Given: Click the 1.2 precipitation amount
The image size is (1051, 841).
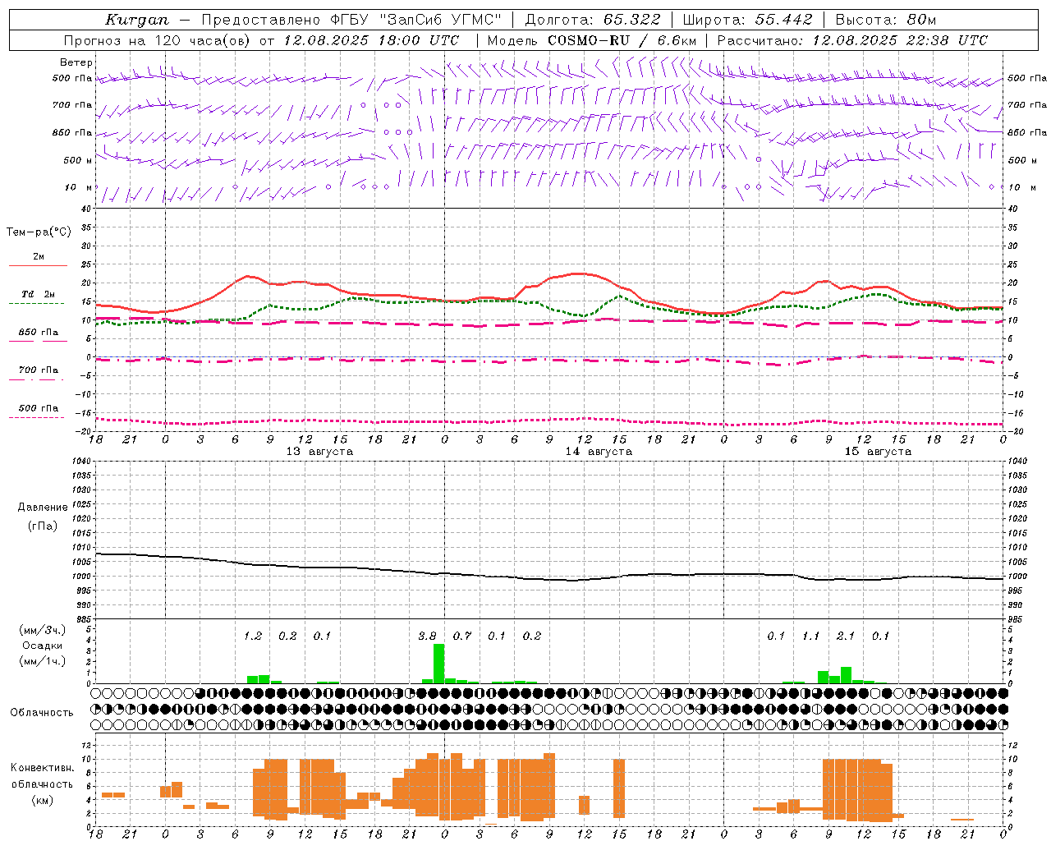Looking at the screenshot, I should click(253, 636).
